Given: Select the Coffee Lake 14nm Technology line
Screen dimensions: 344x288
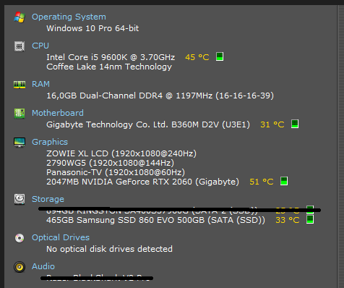Looking at the screenshot, I should click(109, 67).
